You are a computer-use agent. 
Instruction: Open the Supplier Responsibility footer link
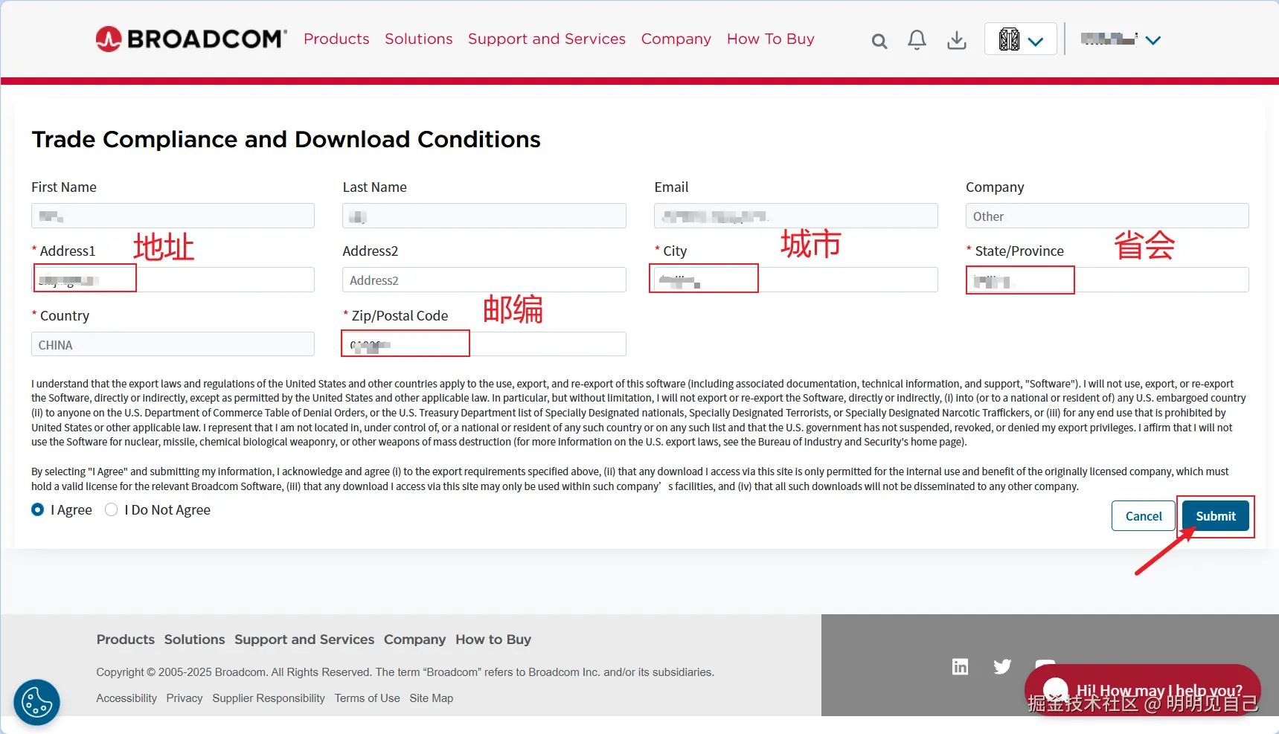[x=269, y=698]
